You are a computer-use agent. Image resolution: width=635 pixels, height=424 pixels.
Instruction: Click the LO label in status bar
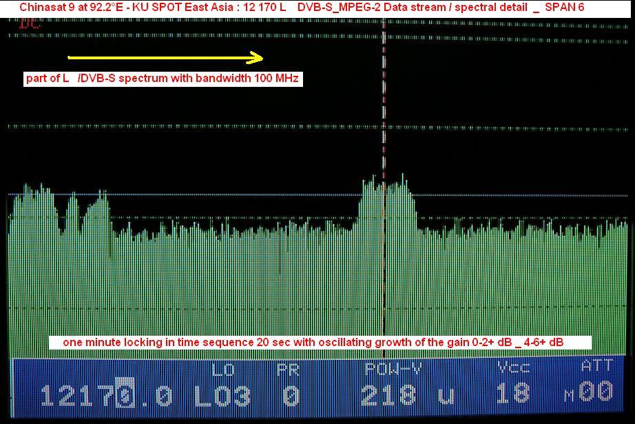[x=224, y=370]
